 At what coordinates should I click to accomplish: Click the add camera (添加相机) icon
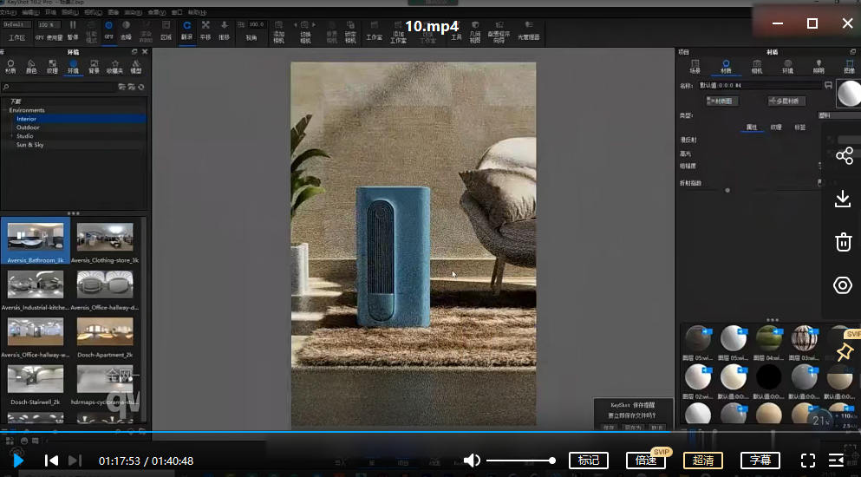pyautogui.click(x=279, y=31)
